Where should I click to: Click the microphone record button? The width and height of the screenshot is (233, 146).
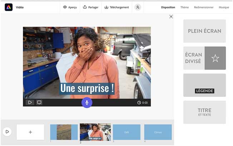[x=87, y=102]
